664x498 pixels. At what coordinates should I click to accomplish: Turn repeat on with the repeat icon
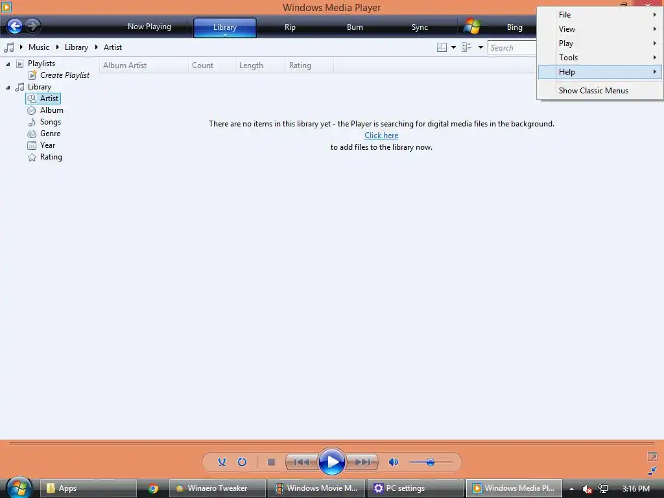(243, 462)
